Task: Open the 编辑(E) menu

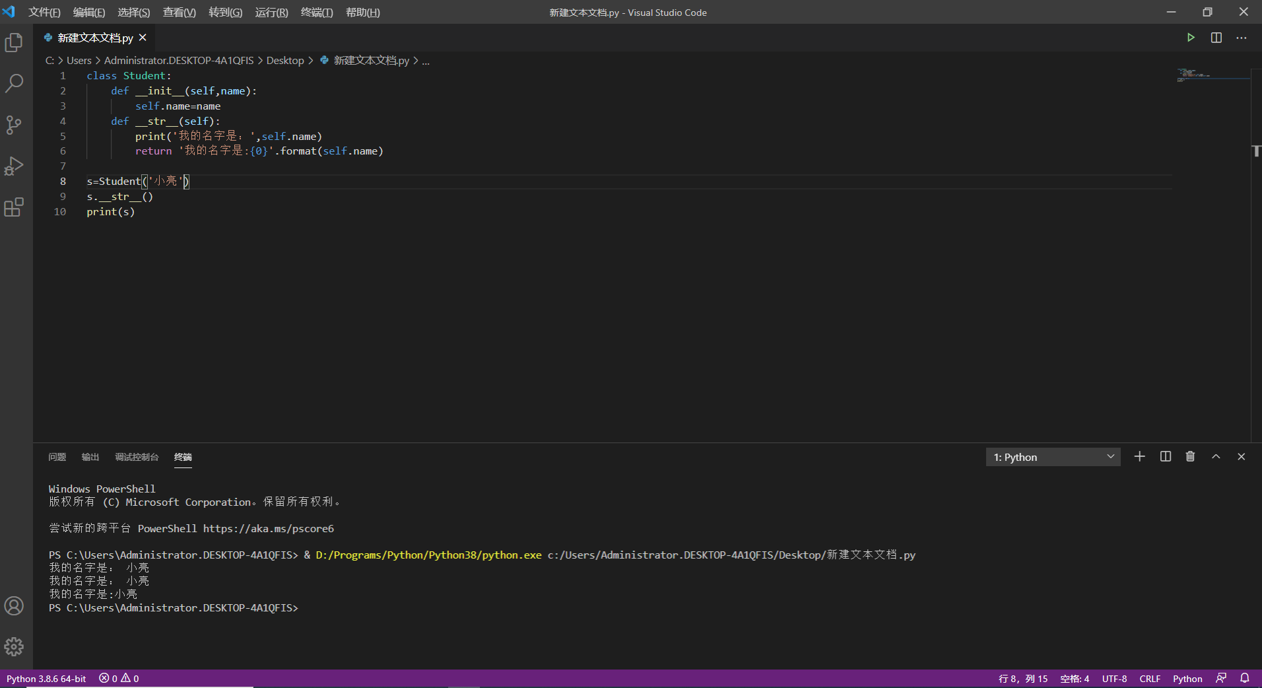Action: 89,13
